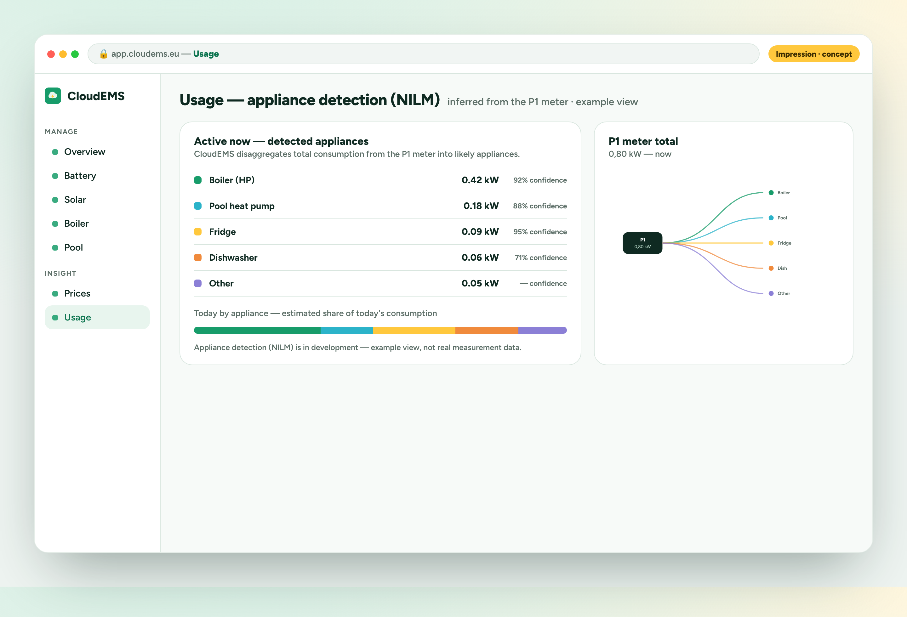Click the 0.09 kW value
The width and height of the screenshot is (907, 617).
click(x=480, y=232)
